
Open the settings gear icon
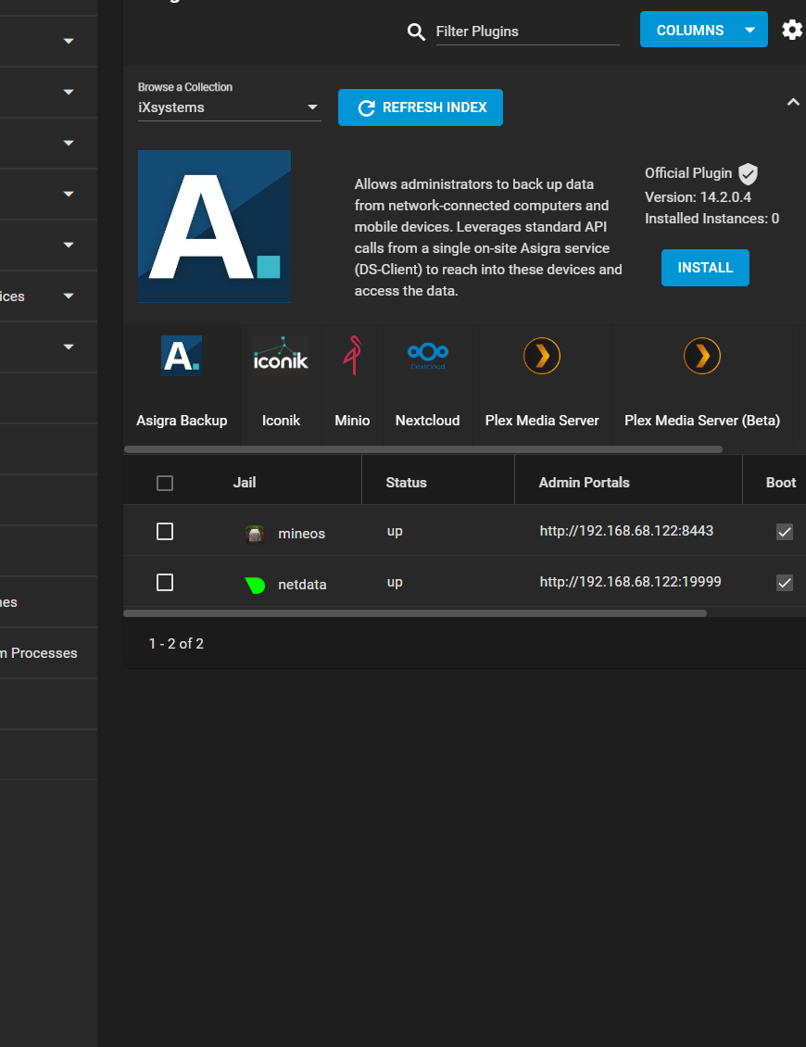(792, 30)
